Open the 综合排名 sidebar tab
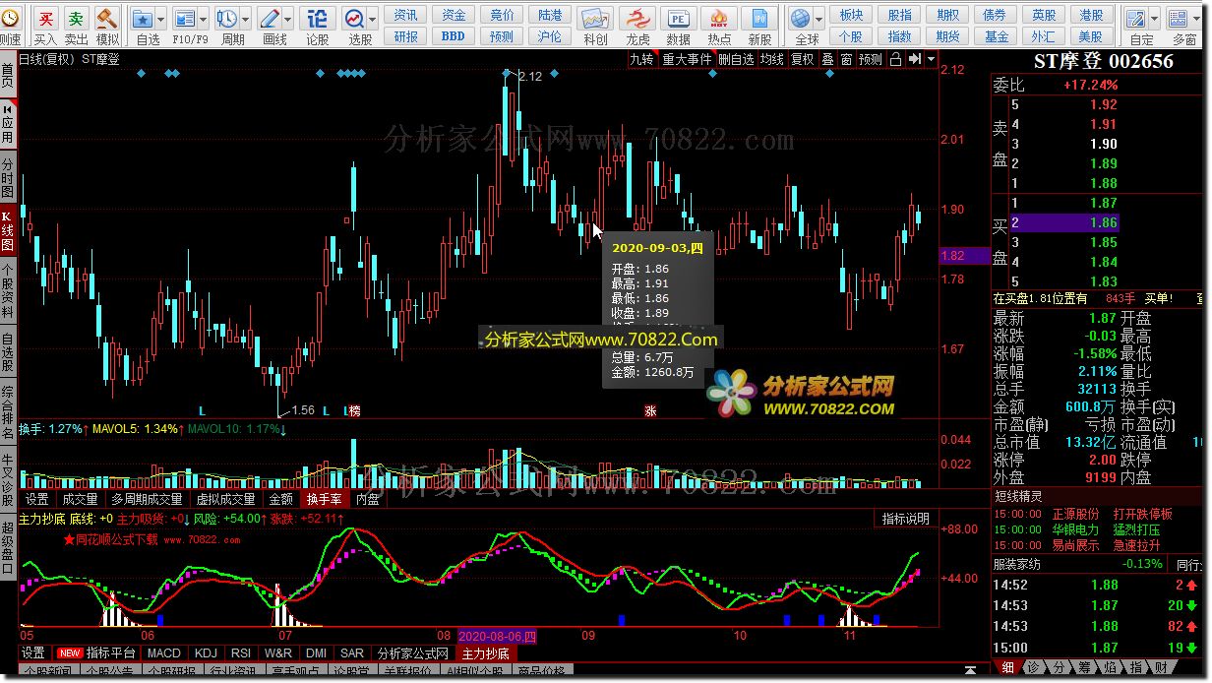The height and width of the screenshot is (683, 1212). coord(8,413)
